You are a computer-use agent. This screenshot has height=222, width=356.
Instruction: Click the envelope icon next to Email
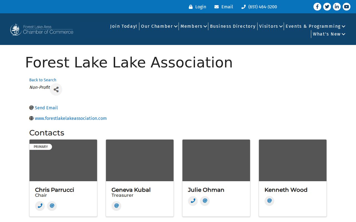(x=217, y=7)
